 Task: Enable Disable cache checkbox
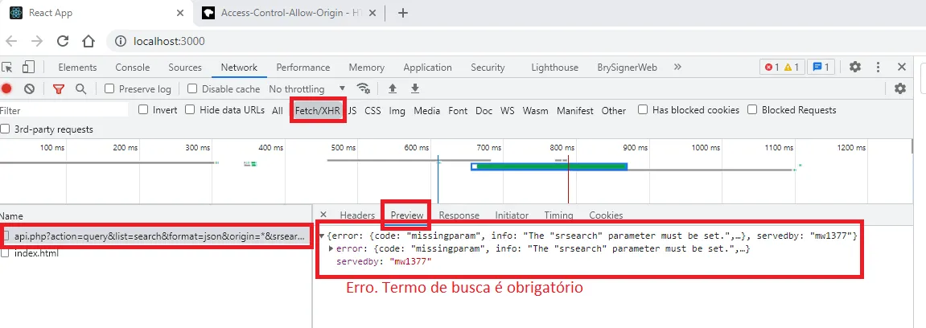[x=192, y=88]
